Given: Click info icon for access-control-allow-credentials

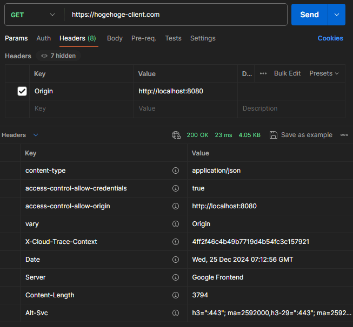Looking at the screenshot, I should click(176, 188).
